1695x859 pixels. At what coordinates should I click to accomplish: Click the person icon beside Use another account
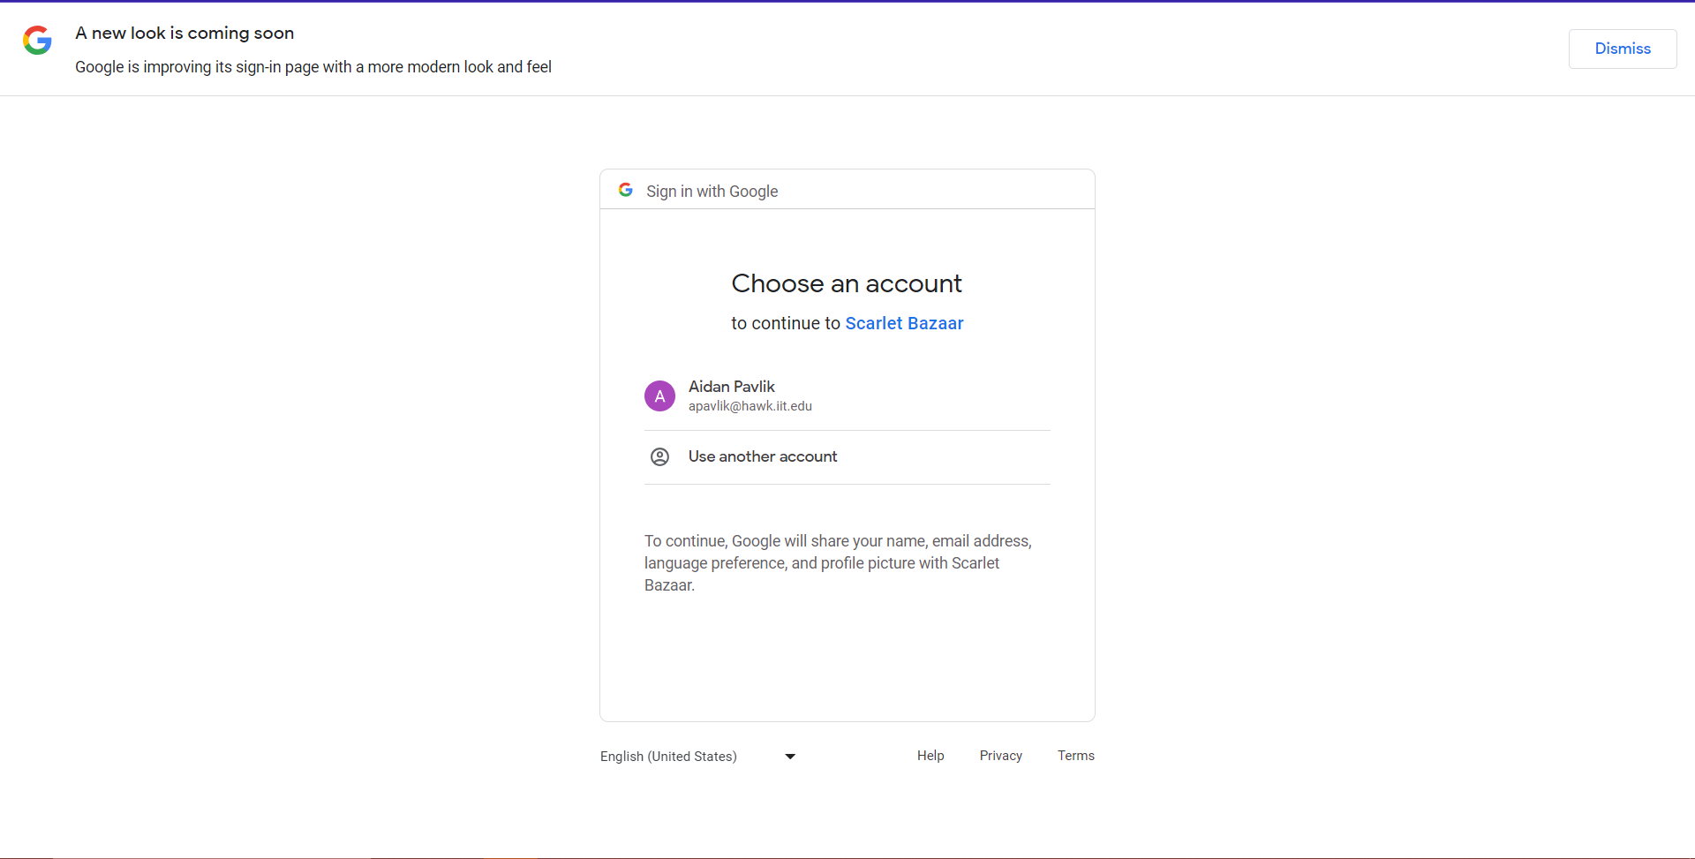[659, 456]
